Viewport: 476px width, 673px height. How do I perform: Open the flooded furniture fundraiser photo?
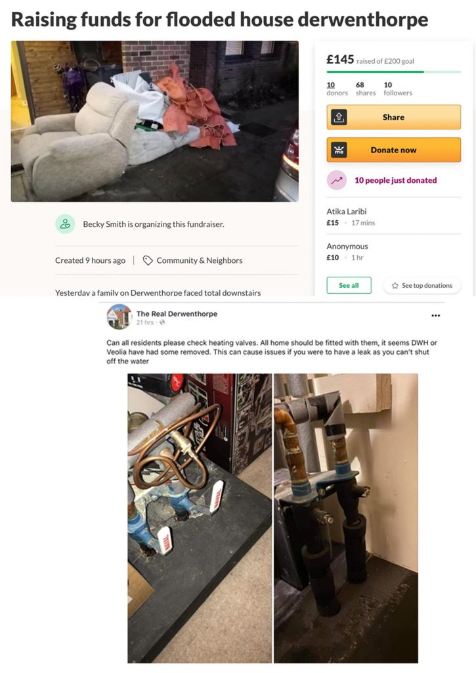[x=155, y=121]
